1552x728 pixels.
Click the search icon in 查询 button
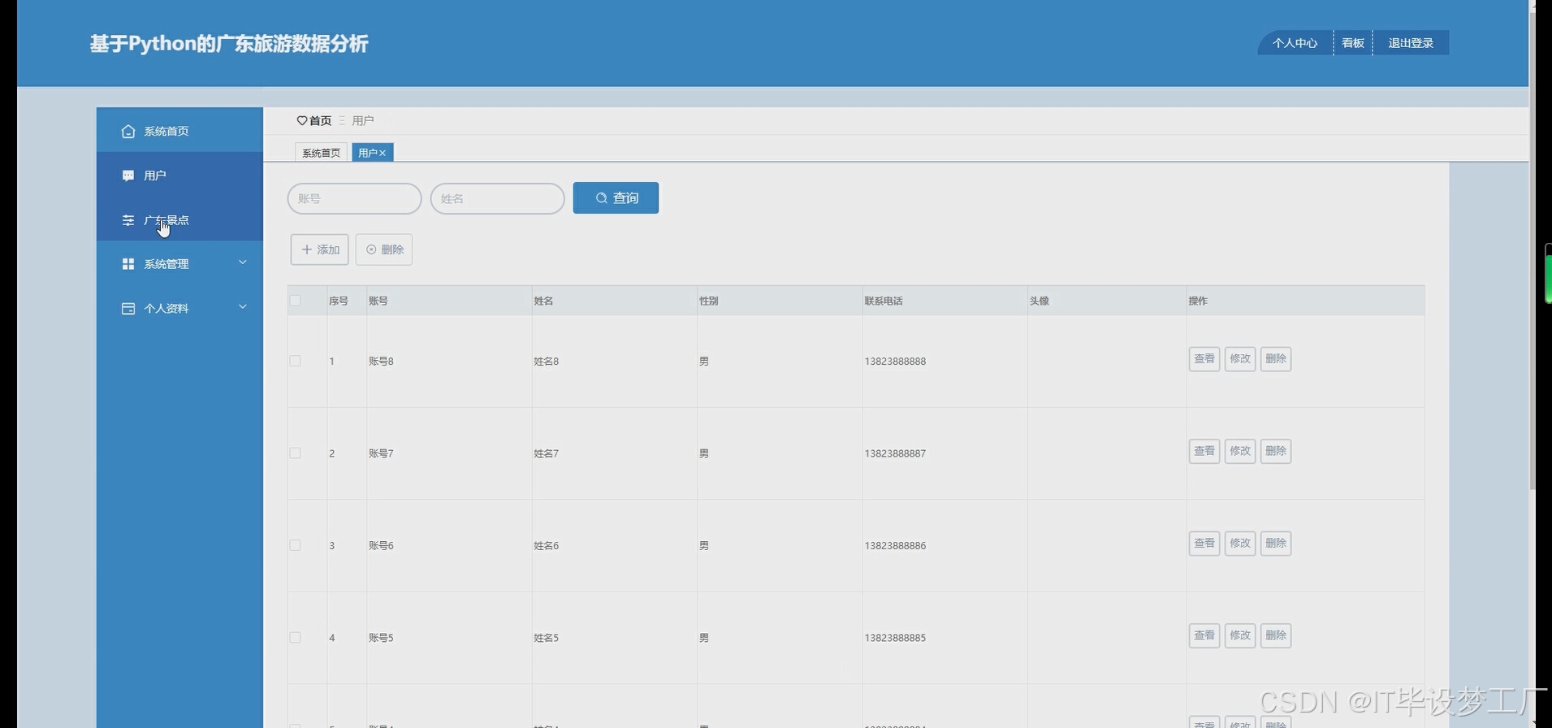tap(602, 198)
